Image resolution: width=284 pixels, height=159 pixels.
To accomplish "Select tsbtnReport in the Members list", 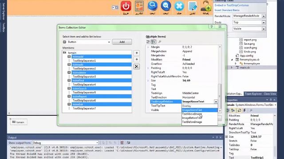I will (102, 96).
